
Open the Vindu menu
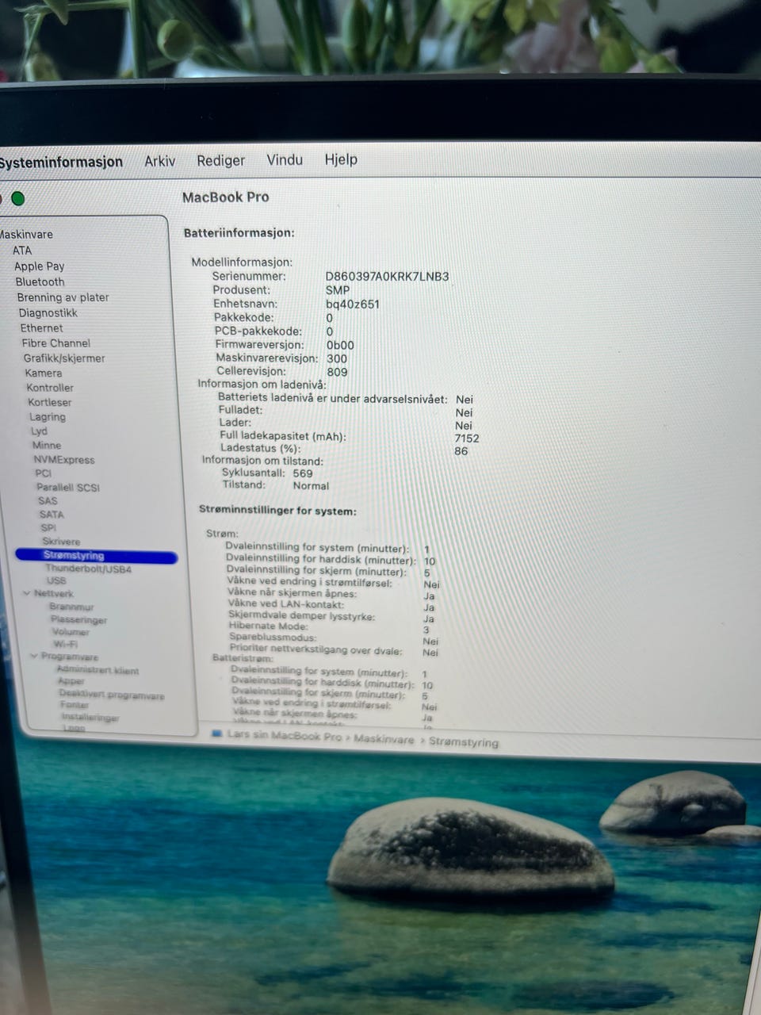[285, 160]
